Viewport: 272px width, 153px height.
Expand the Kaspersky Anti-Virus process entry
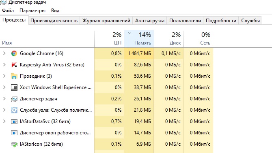tap(4, 65)
